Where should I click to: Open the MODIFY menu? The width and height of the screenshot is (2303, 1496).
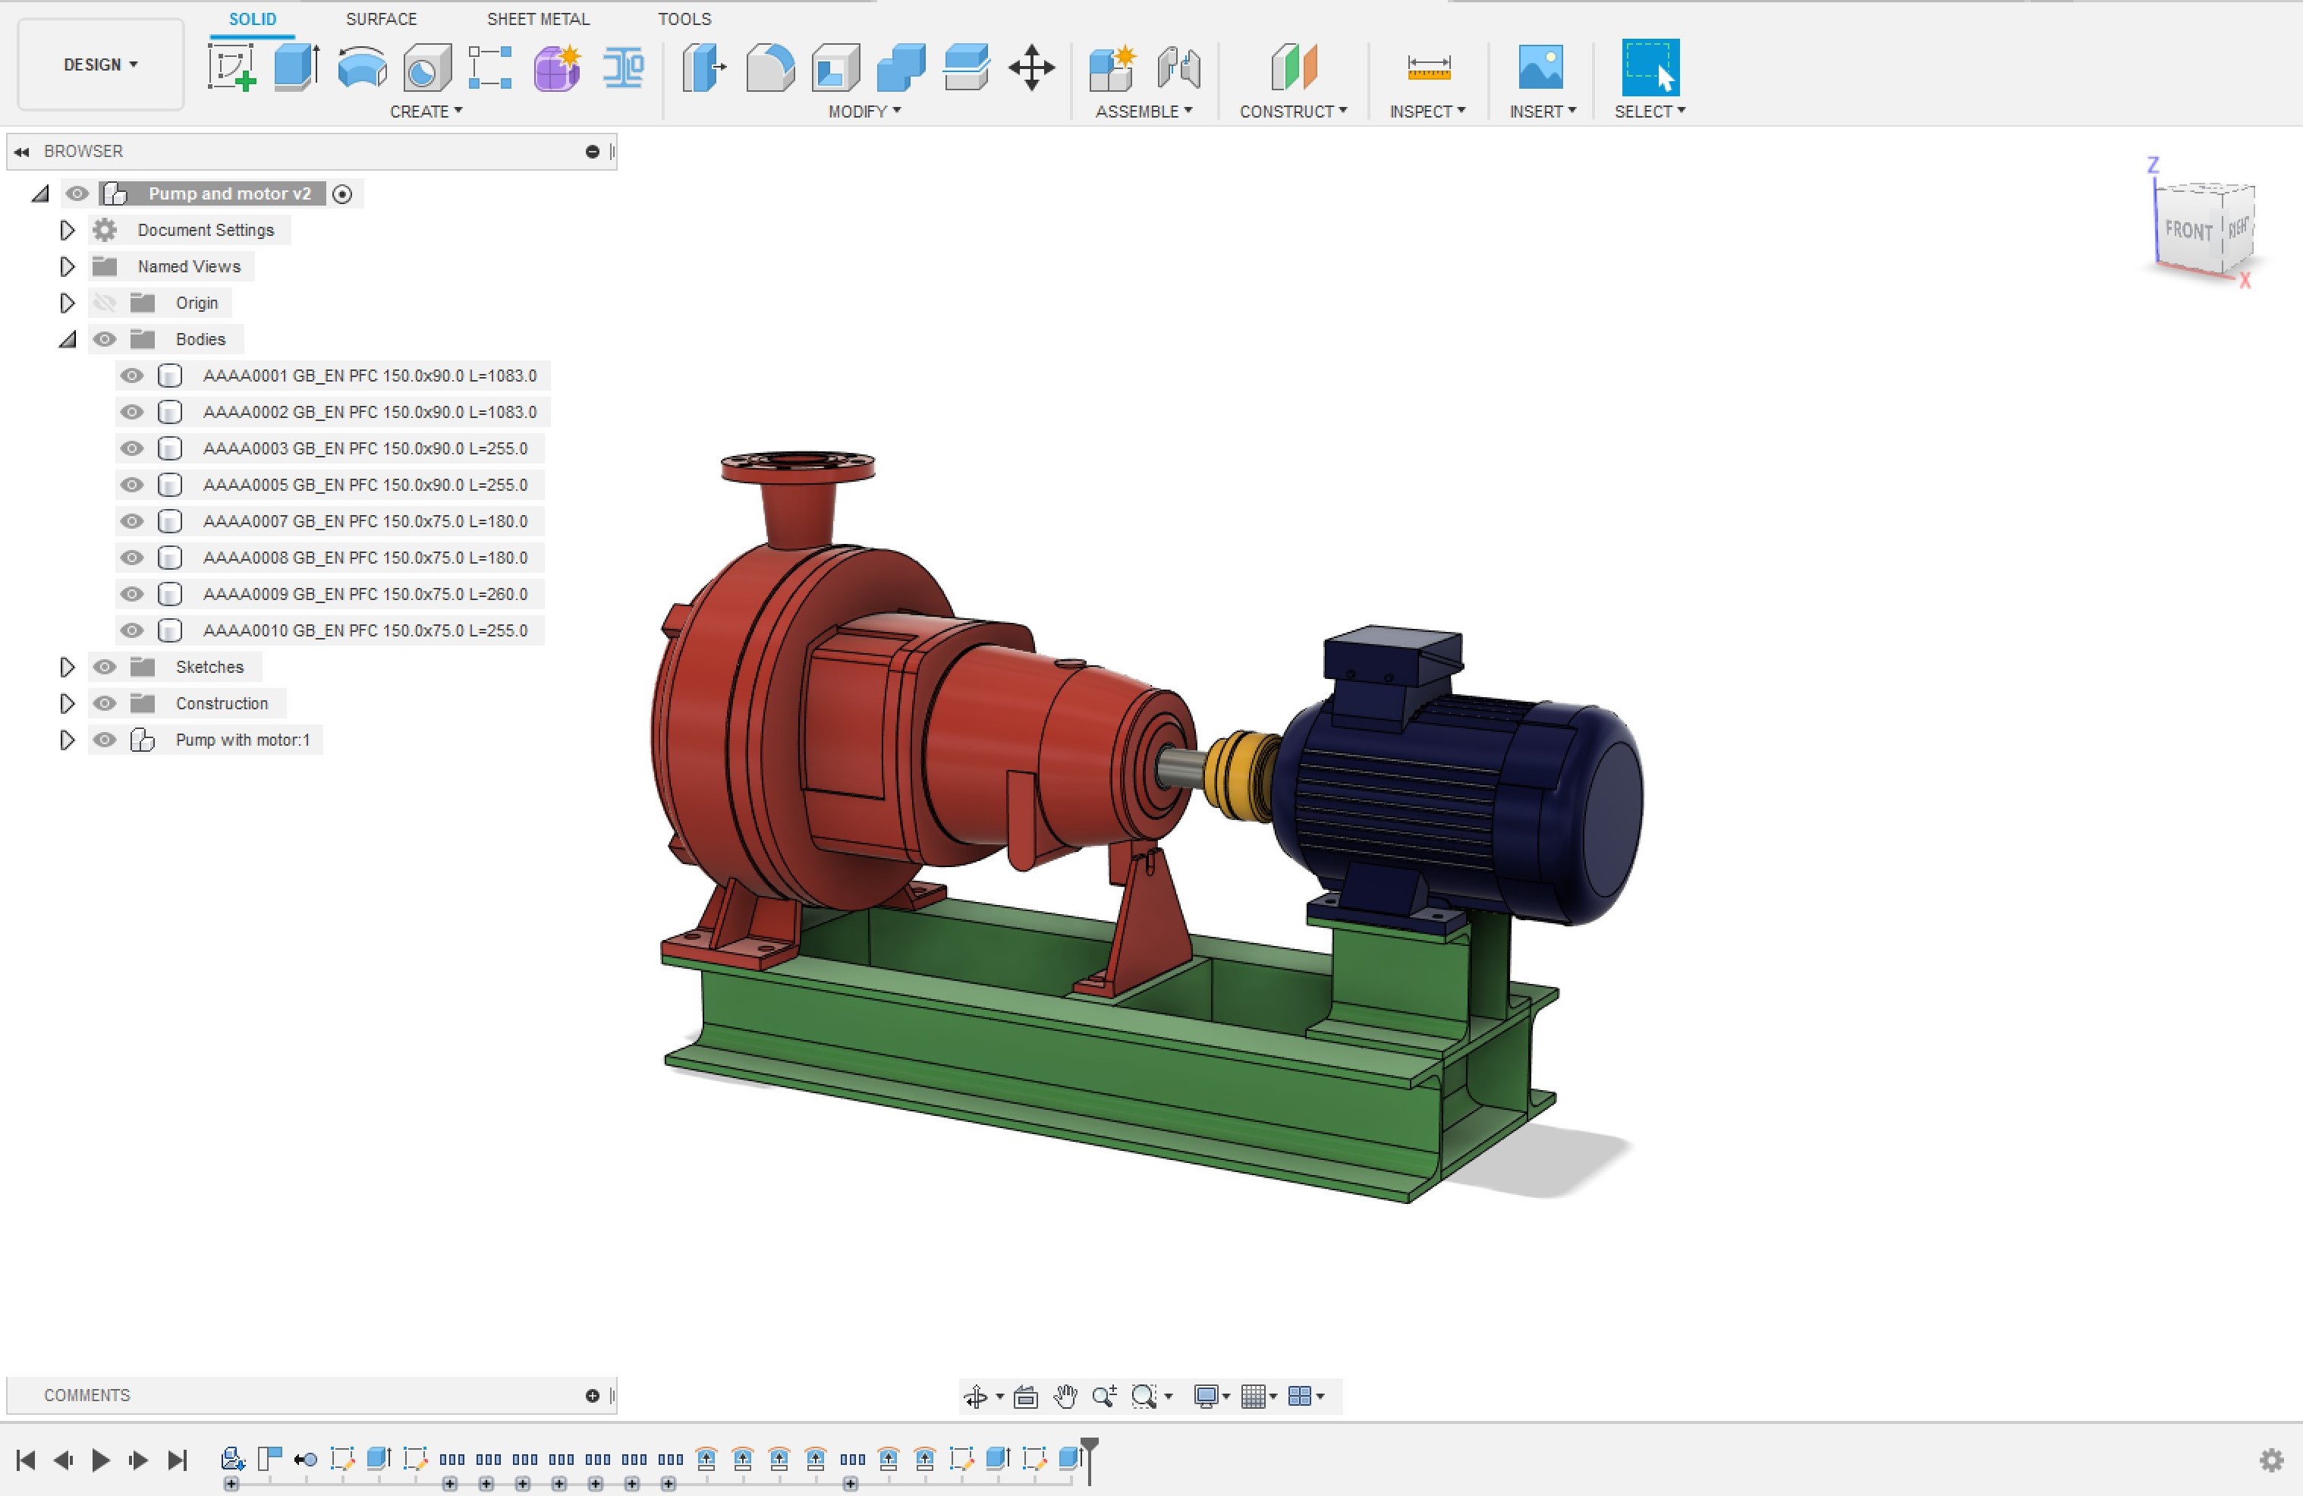coord(864,112)
